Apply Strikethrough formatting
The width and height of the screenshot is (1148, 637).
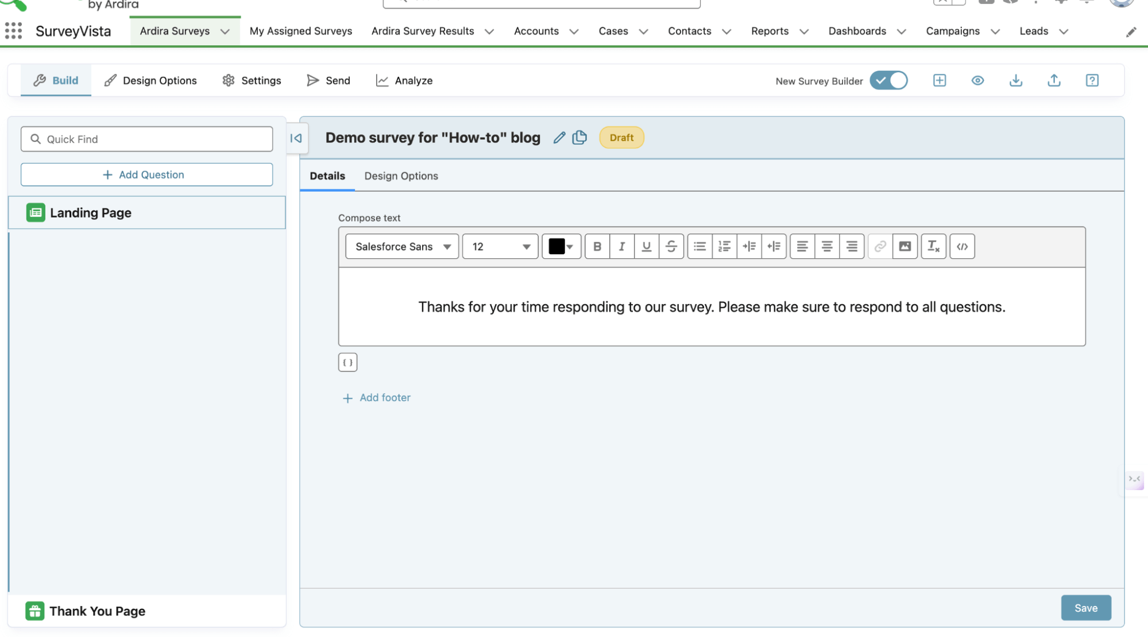[x=671, y=246]
